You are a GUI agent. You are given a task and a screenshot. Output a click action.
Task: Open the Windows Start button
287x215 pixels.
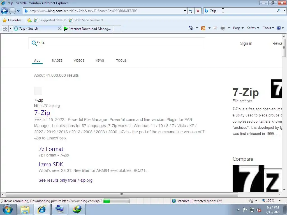[8, 209]
